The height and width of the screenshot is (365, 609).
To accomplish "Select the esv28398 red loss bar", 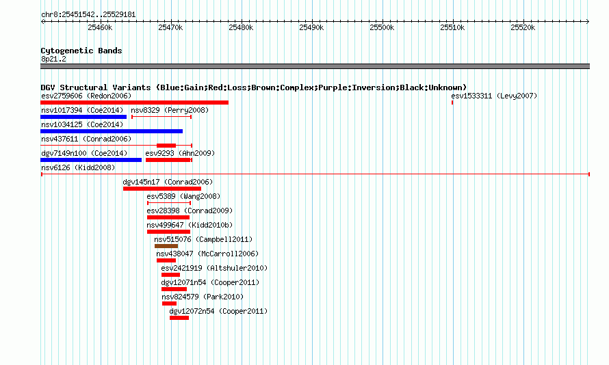I will [x=168, y=217].
